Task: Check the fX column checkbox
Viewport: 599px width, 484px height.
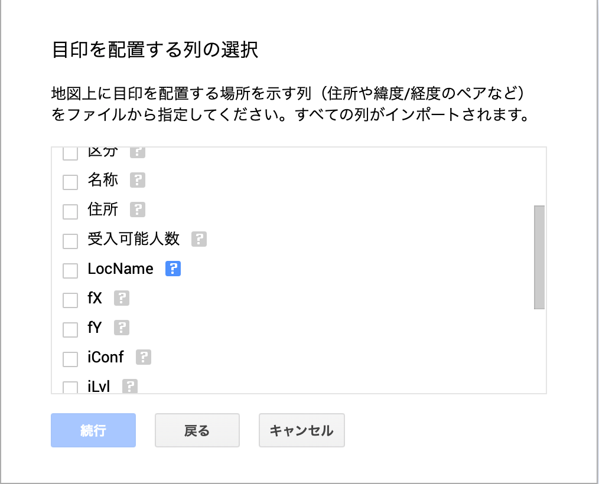Action: point(70,300)
